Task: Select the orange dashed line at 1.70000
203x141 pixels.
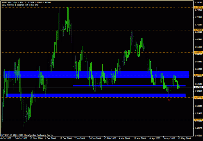Action: [x=97, y=30]
